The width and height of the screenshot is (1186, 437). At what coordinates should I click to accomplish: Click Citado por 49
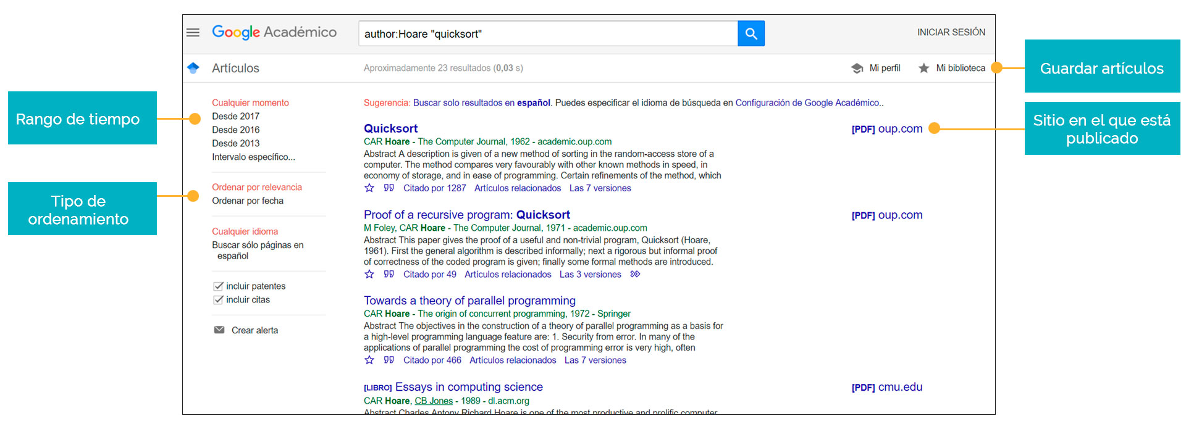430,274
